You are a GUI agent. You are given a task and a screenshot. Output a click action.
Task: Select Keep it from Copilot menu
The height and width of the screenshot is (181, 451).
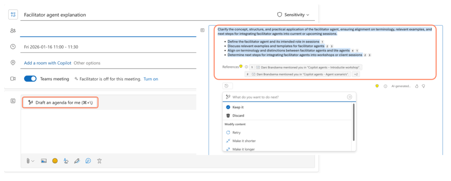click(x=238, y=107)
